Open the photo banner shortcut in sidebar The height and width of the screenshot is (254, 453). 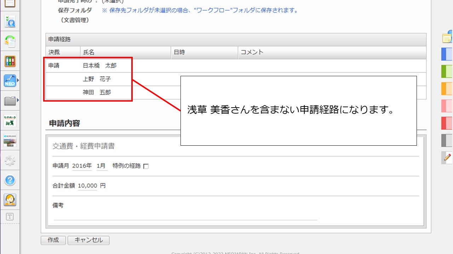(x=10, y=140)
